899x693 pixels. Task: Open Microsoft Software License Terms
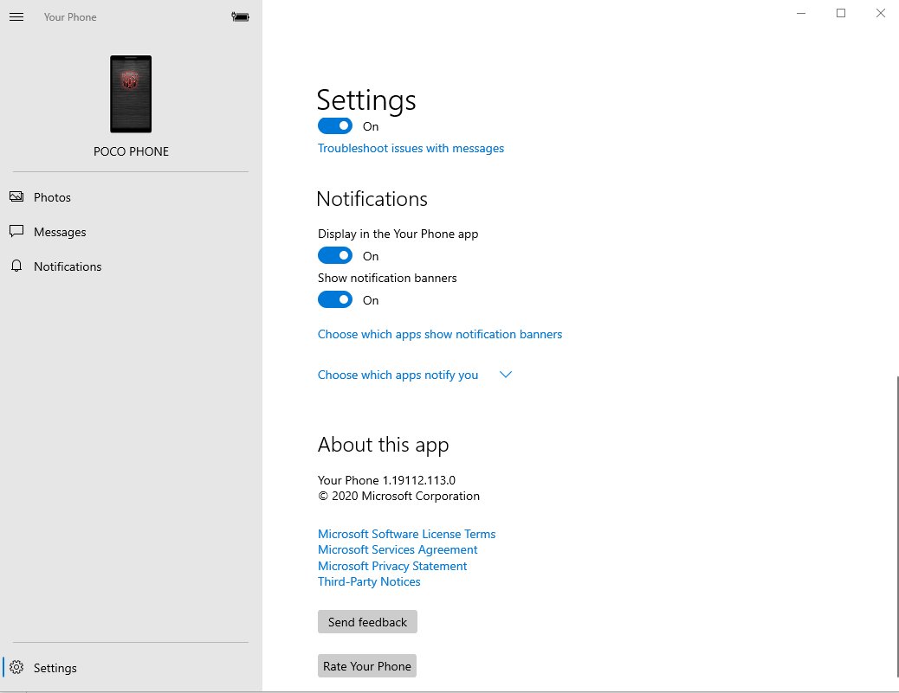point(406,534)
